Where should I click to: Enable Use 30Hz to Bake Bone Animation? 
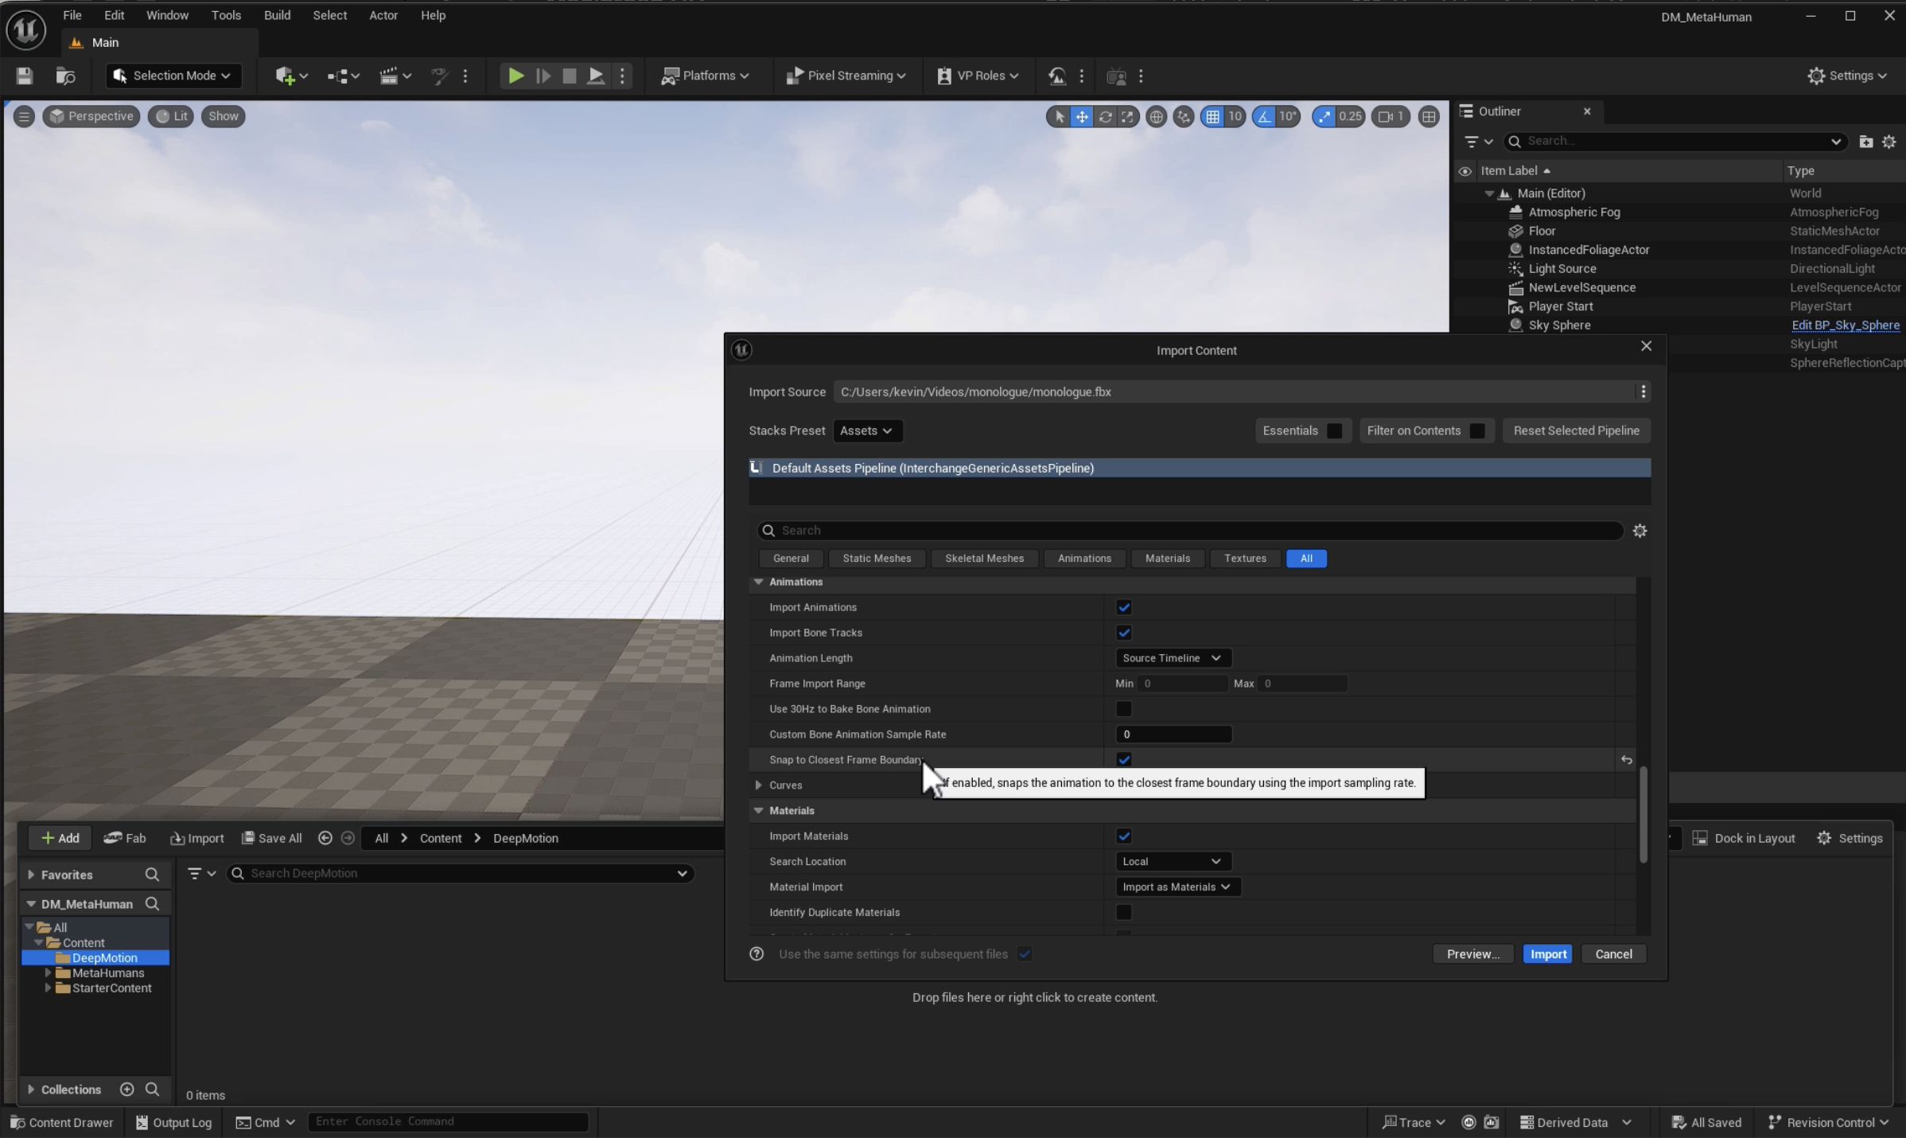pos(1123,709)
